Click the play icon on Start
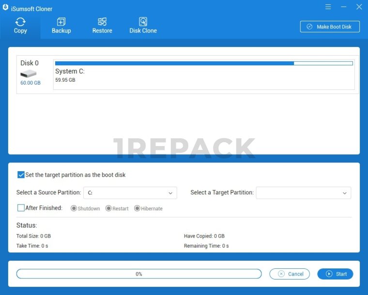 click(x=329, y=274)
